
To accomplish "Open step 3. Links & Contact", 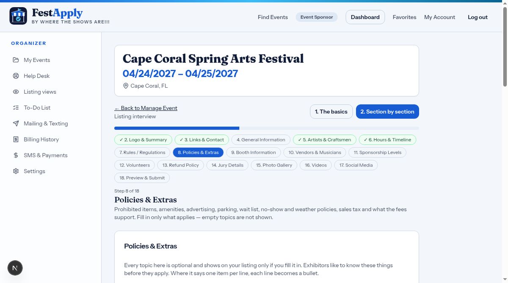I will (202, 140).
